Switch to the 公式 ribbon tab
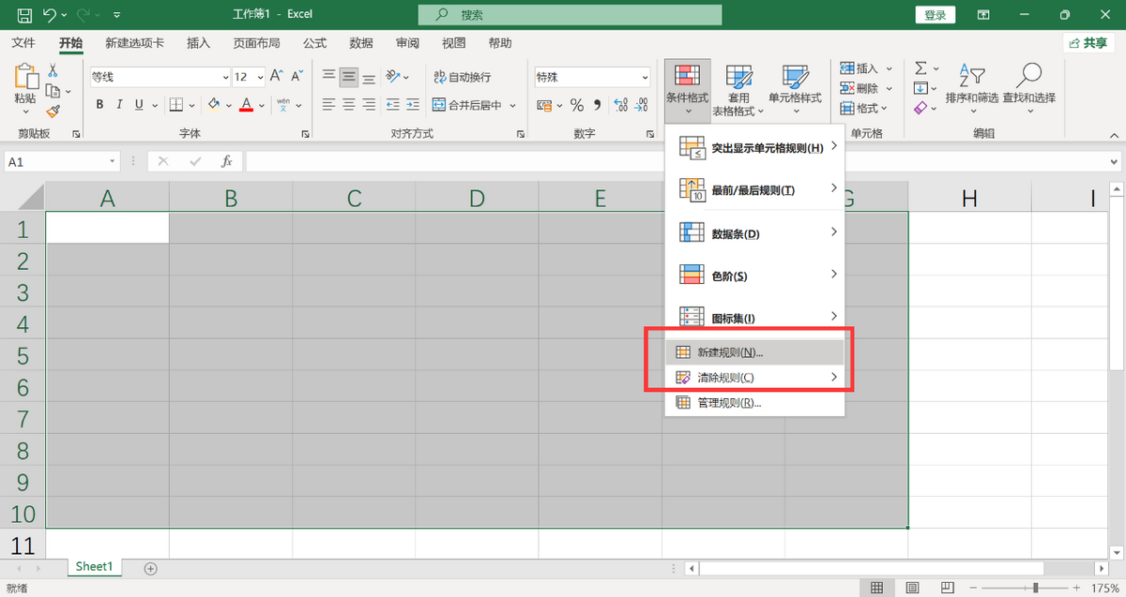1126x597 pixels. (315, 43)
